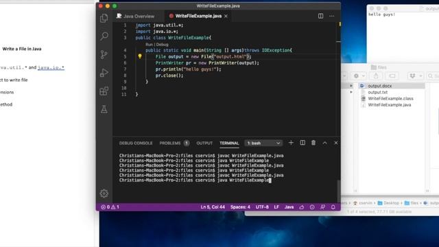439x247 pixels.
Task: Select the WriteFileExample.java editor tab
Action: [x=198, y=16]
